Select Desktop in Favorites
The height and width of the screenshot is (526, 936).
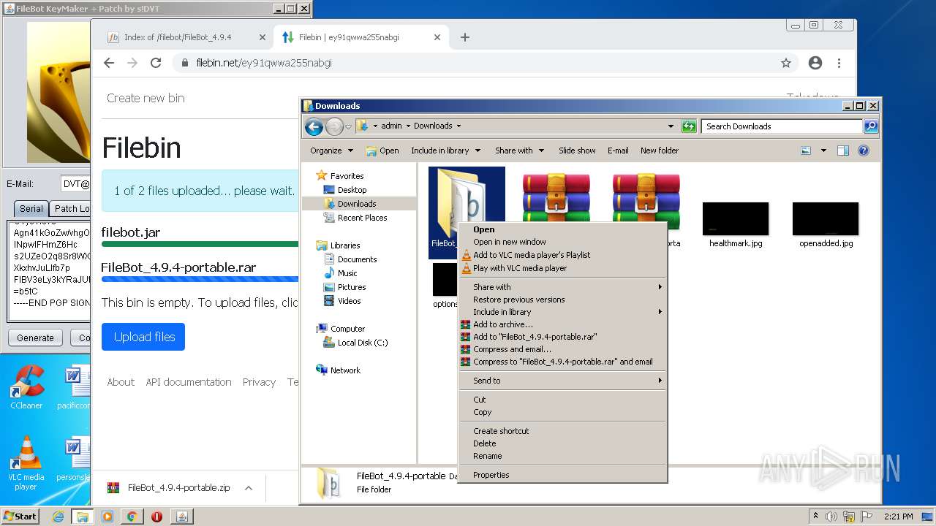[x=352, y=190]
